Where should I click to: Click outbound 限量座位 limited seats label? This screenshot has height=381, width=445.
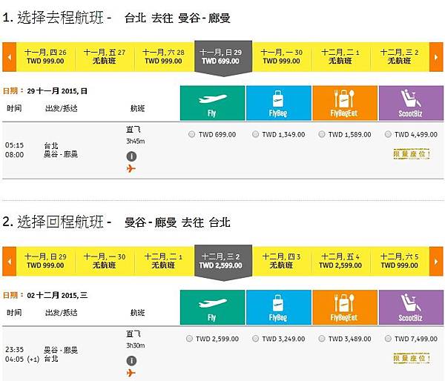[412, 153]
